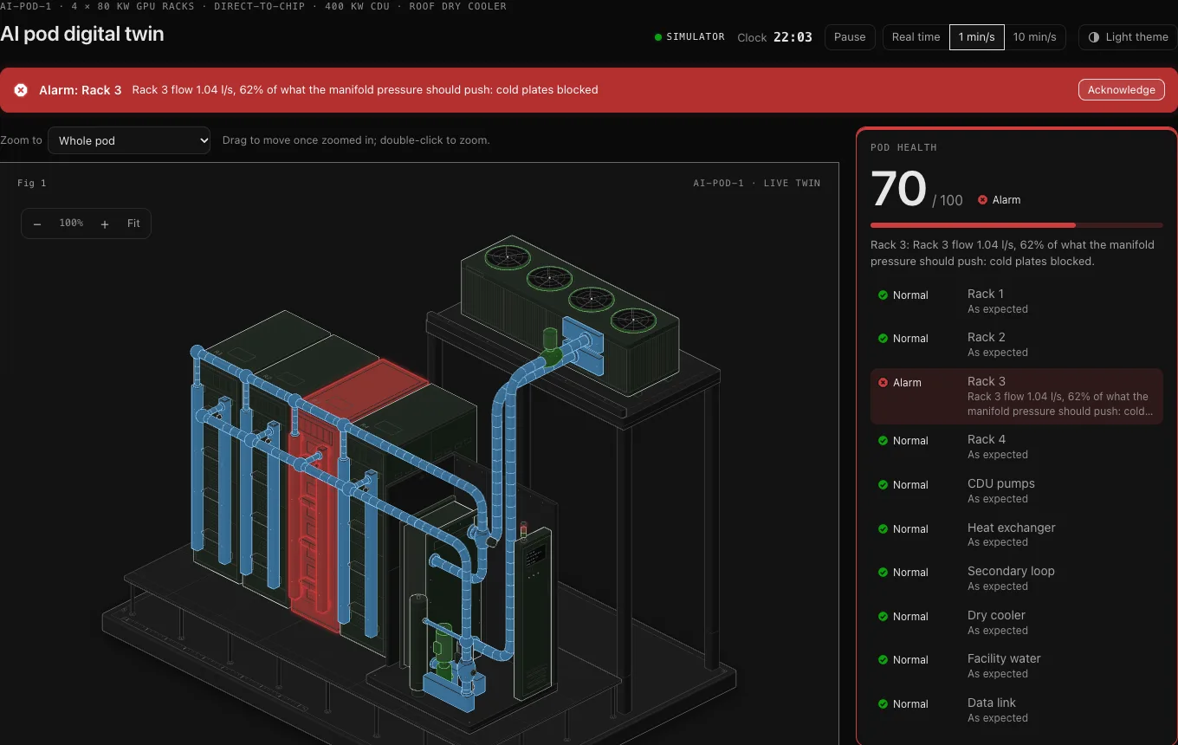Set simulation speed to Real time

(x=916, y=37)
